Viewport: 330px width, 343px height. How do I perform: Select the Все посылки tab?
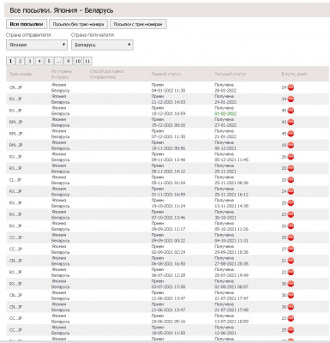point(27,24)
